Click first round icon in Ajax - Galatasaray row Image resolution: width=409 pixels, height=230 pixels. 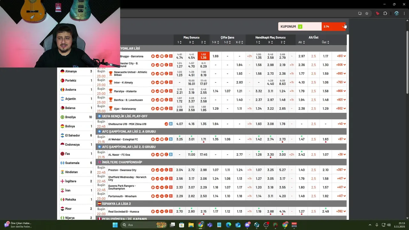(x=153, y=109)
